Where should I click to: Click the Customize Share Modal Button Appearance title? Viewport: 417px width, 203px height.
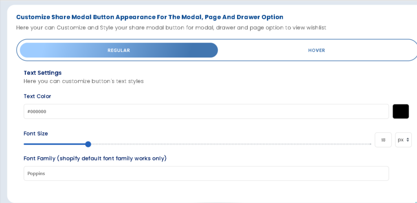coord(149,17)
